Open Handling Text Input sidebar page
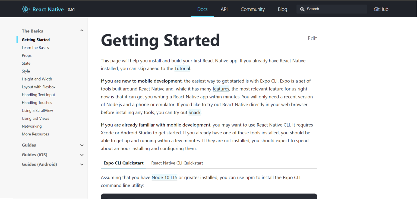417x199 pixels. click(38, 95)
